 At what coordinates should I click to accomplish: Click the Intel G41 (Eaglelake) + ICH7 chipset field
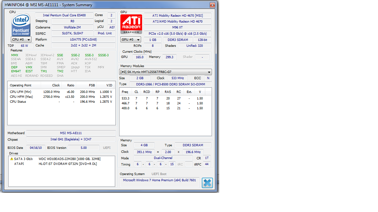coord(71,139)
